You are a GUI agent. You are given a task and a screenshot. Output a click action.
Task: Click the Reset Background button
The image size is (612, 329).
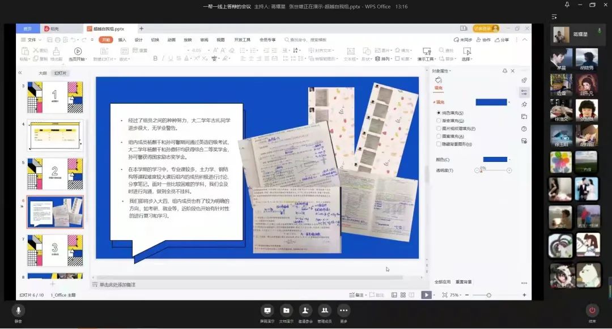[x=464, y=282]
